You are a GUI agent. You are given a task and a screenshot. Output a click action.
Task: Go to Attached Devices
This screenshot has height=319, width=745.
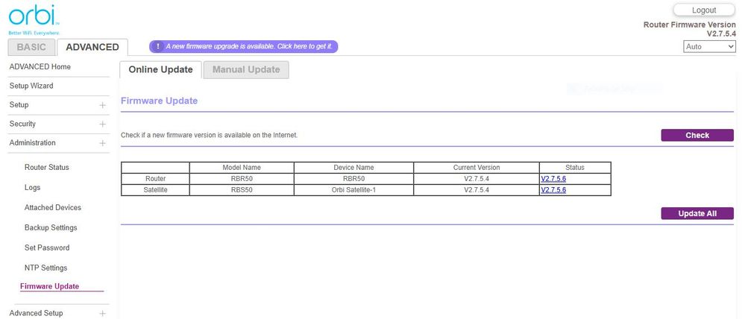click(x=53, y=207)
